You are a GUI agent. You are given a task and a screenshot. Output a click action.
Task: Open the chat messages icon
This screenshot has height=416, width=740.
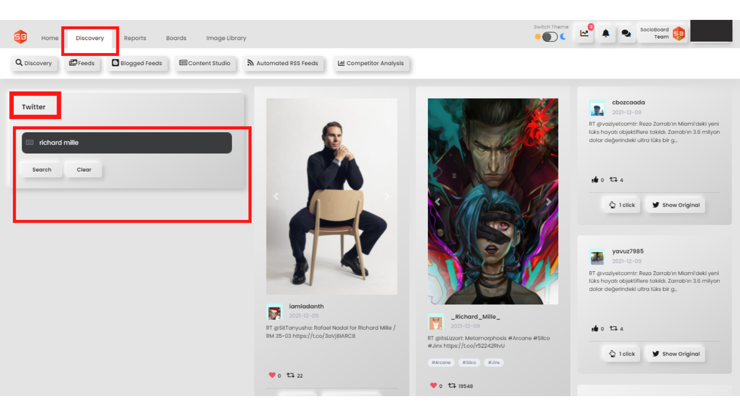[626, 33]
